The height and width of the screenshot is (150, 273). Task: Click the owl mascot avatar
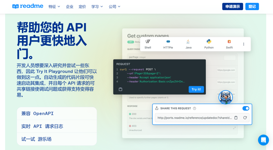point(226,97)
